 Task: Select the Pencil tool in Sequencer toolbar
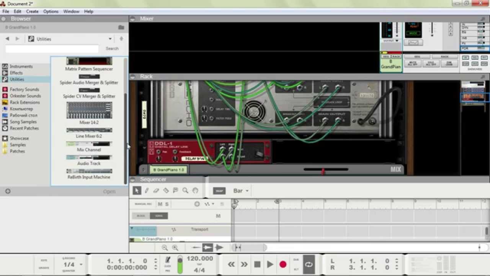(x=147, y=191)
